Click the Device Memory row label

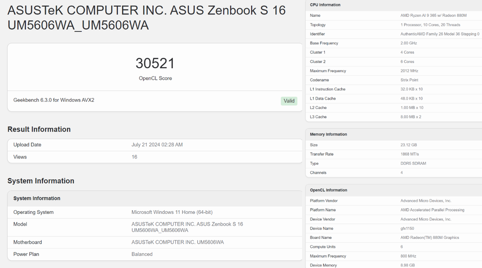coord(323,265)
